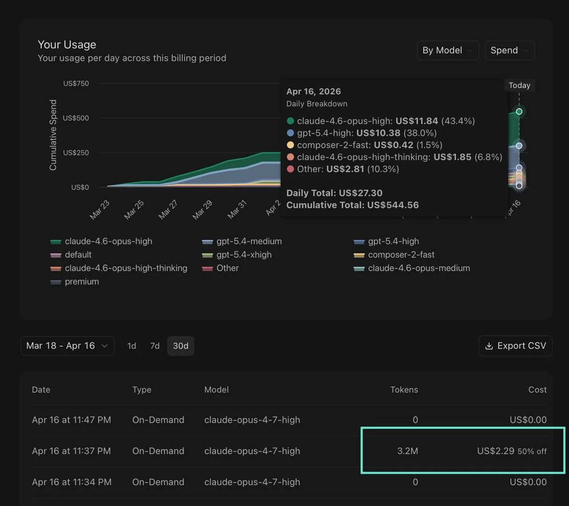Viewport: 569px width, 506px height.
Task: Click the claude-4.6-opus-high-thinking US$1.85 tooltip line
Action: (395, 157)
